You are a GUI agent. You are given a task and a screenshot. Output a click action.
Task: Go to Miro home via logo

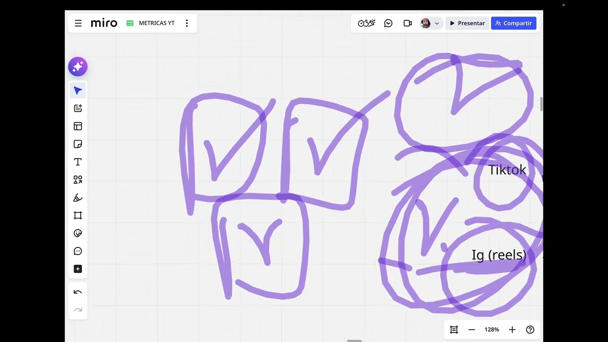pos(104,23)
